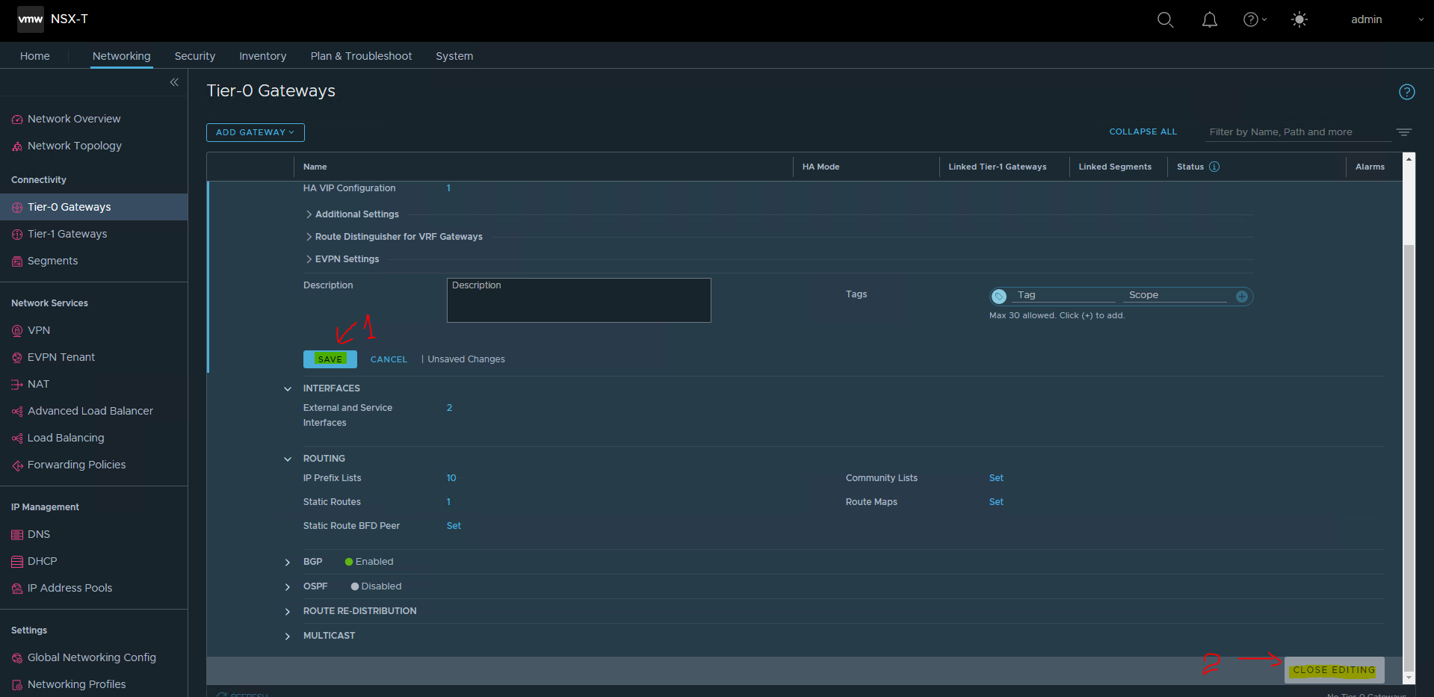Click the Scope input field
This screenshot has width=1434, height=697.
pyautogui.click(x=1176, y=296)
